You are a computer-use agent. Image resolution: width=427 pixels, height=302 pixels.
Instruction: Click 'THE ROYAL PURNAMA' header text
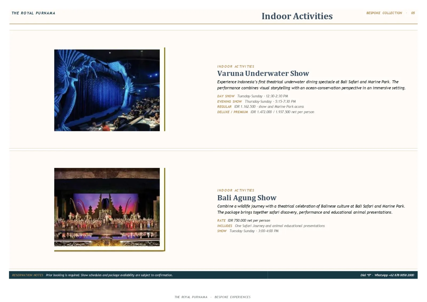(x=33, y=13)
